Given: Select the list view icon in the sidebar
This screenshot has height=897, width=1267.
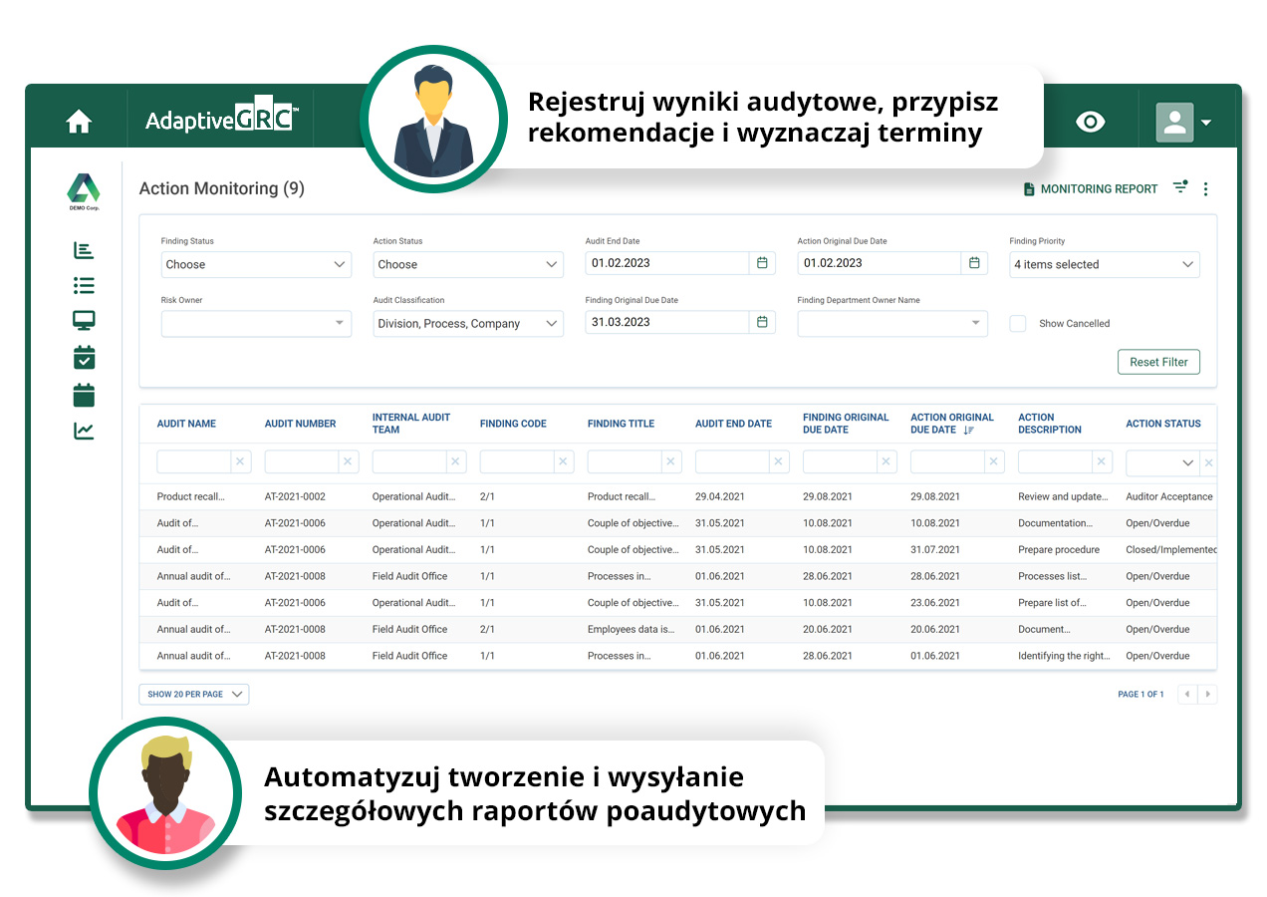Looking at the screenshot, I should [84, 285].
